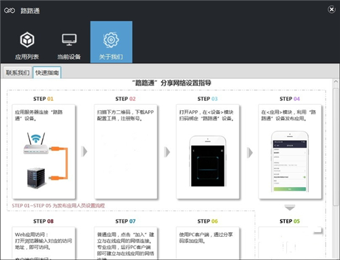The image size is (340, 260).
Task: Click the vertical scrollbar thumb
Action: pyautogui.click(x=336, y=147)
